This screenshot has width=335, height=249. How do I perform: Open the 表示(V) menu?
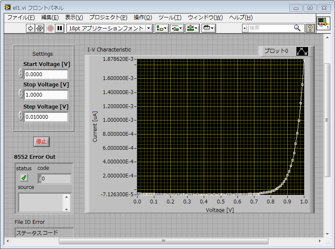pyautogui.click(x=74, y=17)
